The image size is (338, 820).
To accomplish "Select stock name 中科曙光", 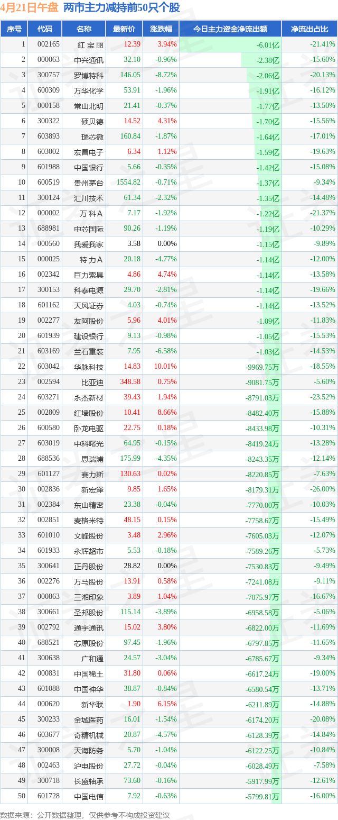I will click(89, 443).
